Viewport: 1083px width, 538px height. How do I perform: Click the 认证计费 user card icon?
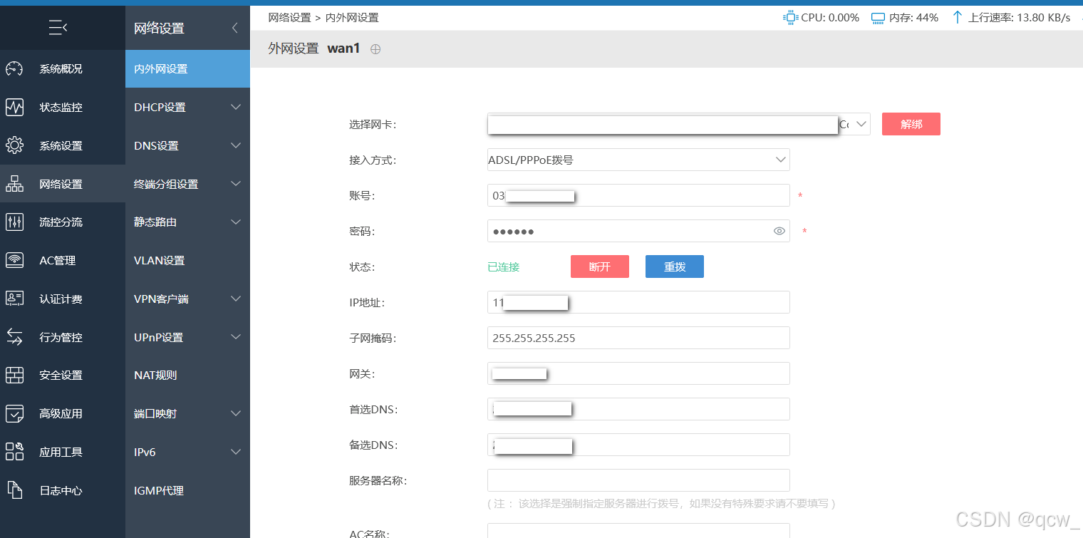tap(14, 299)
